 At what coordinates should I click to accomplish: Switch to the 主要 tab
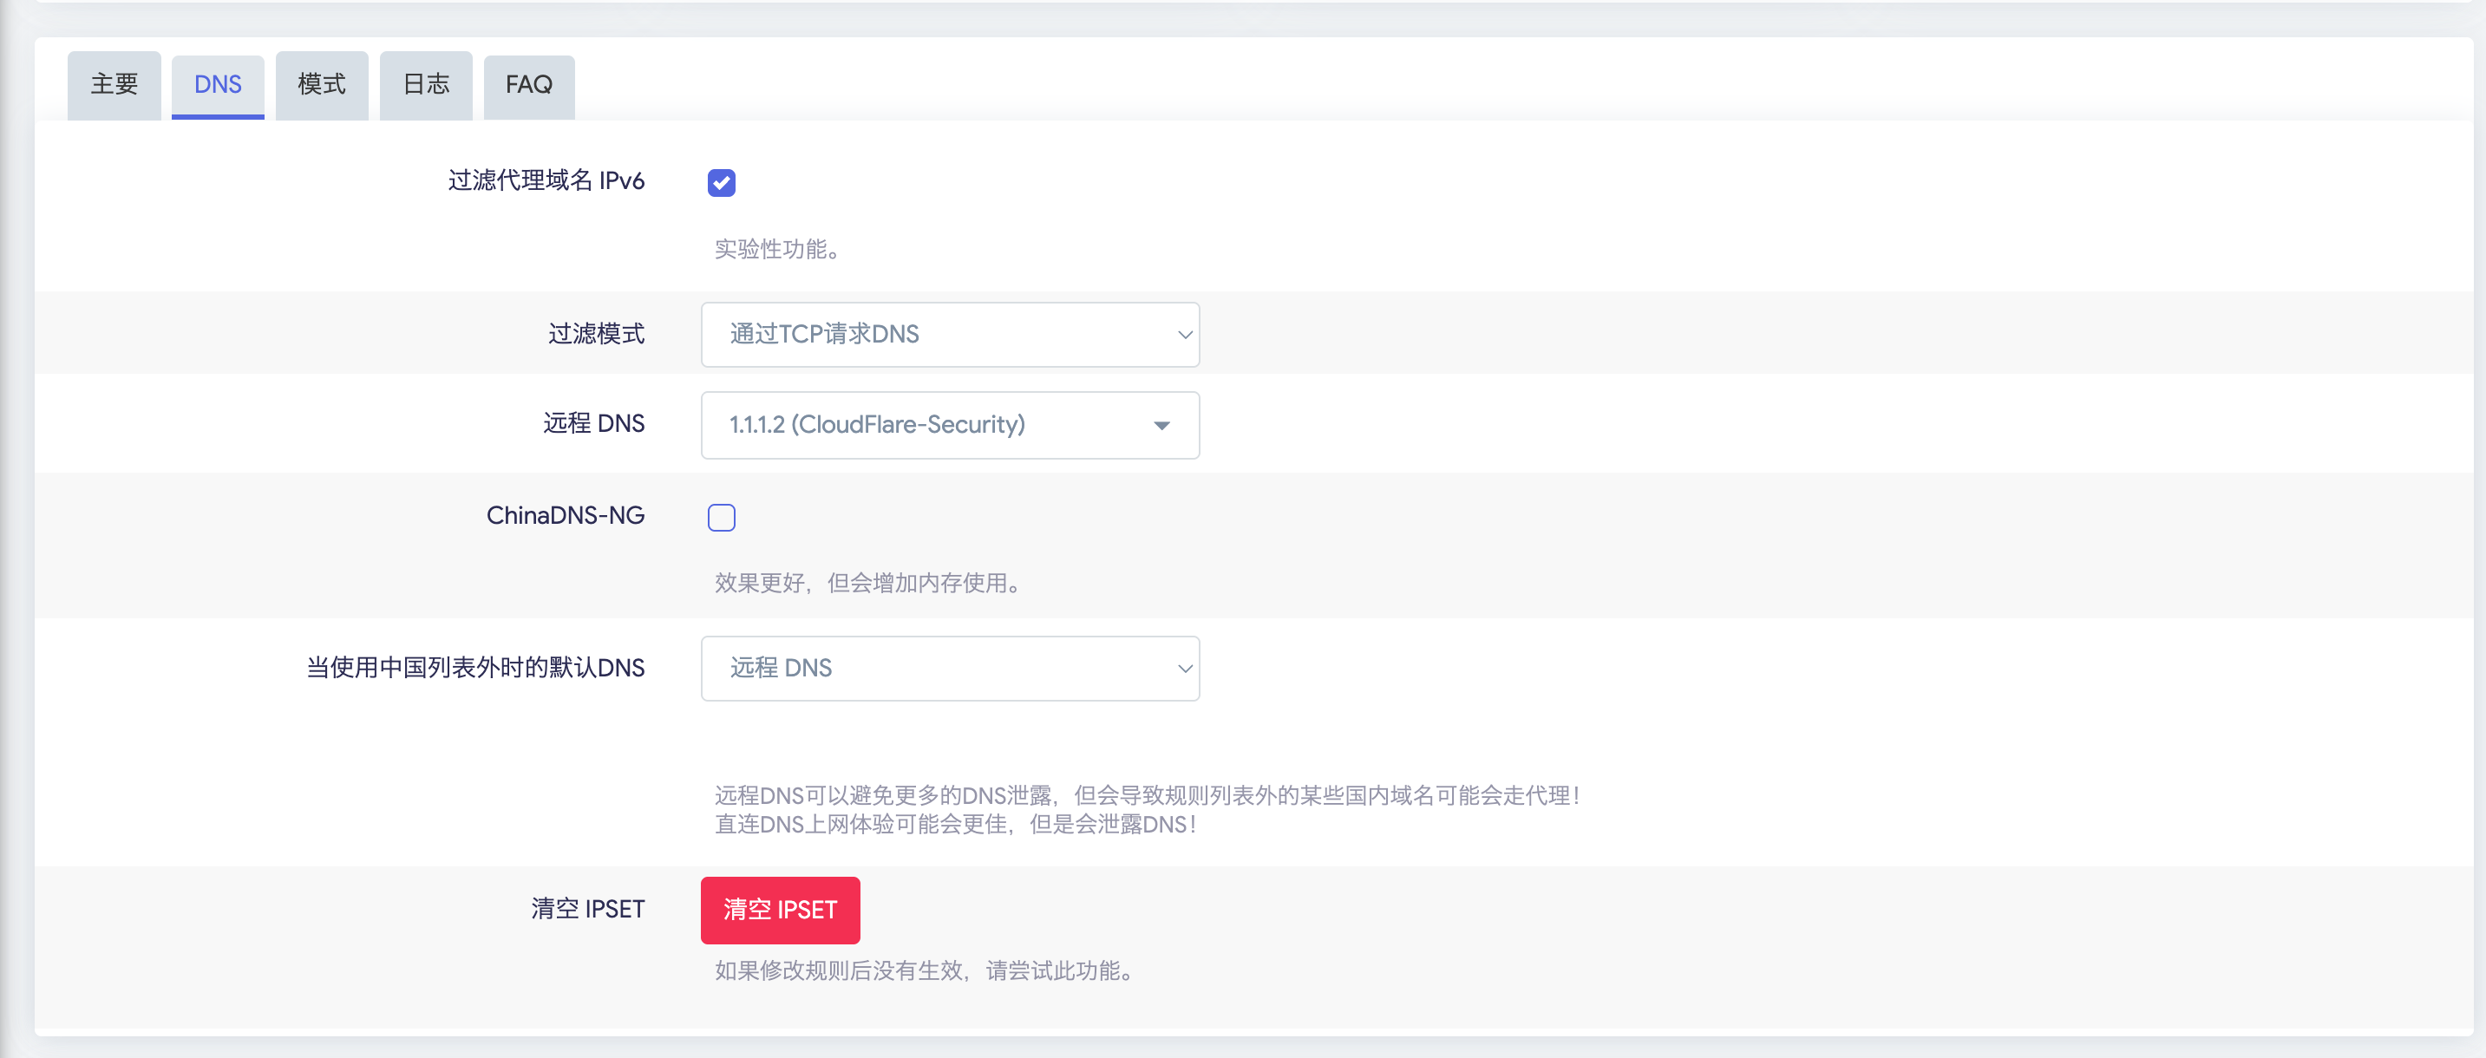(x=114, y=85)
